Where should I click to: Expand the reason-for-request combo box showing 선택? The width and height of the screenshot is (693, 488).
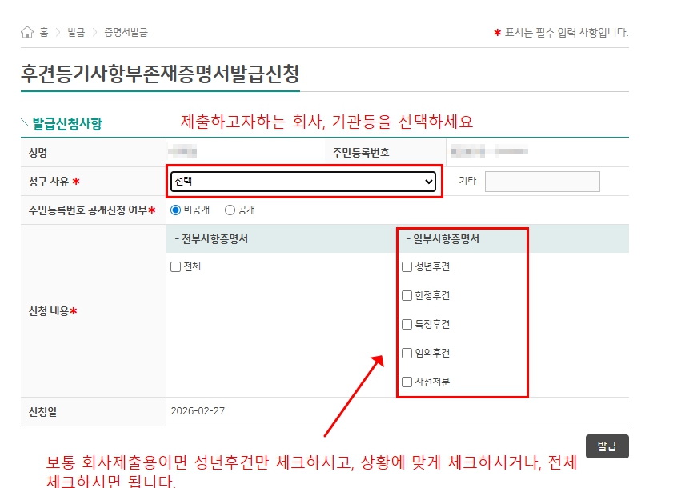click(x=304, y=182)
